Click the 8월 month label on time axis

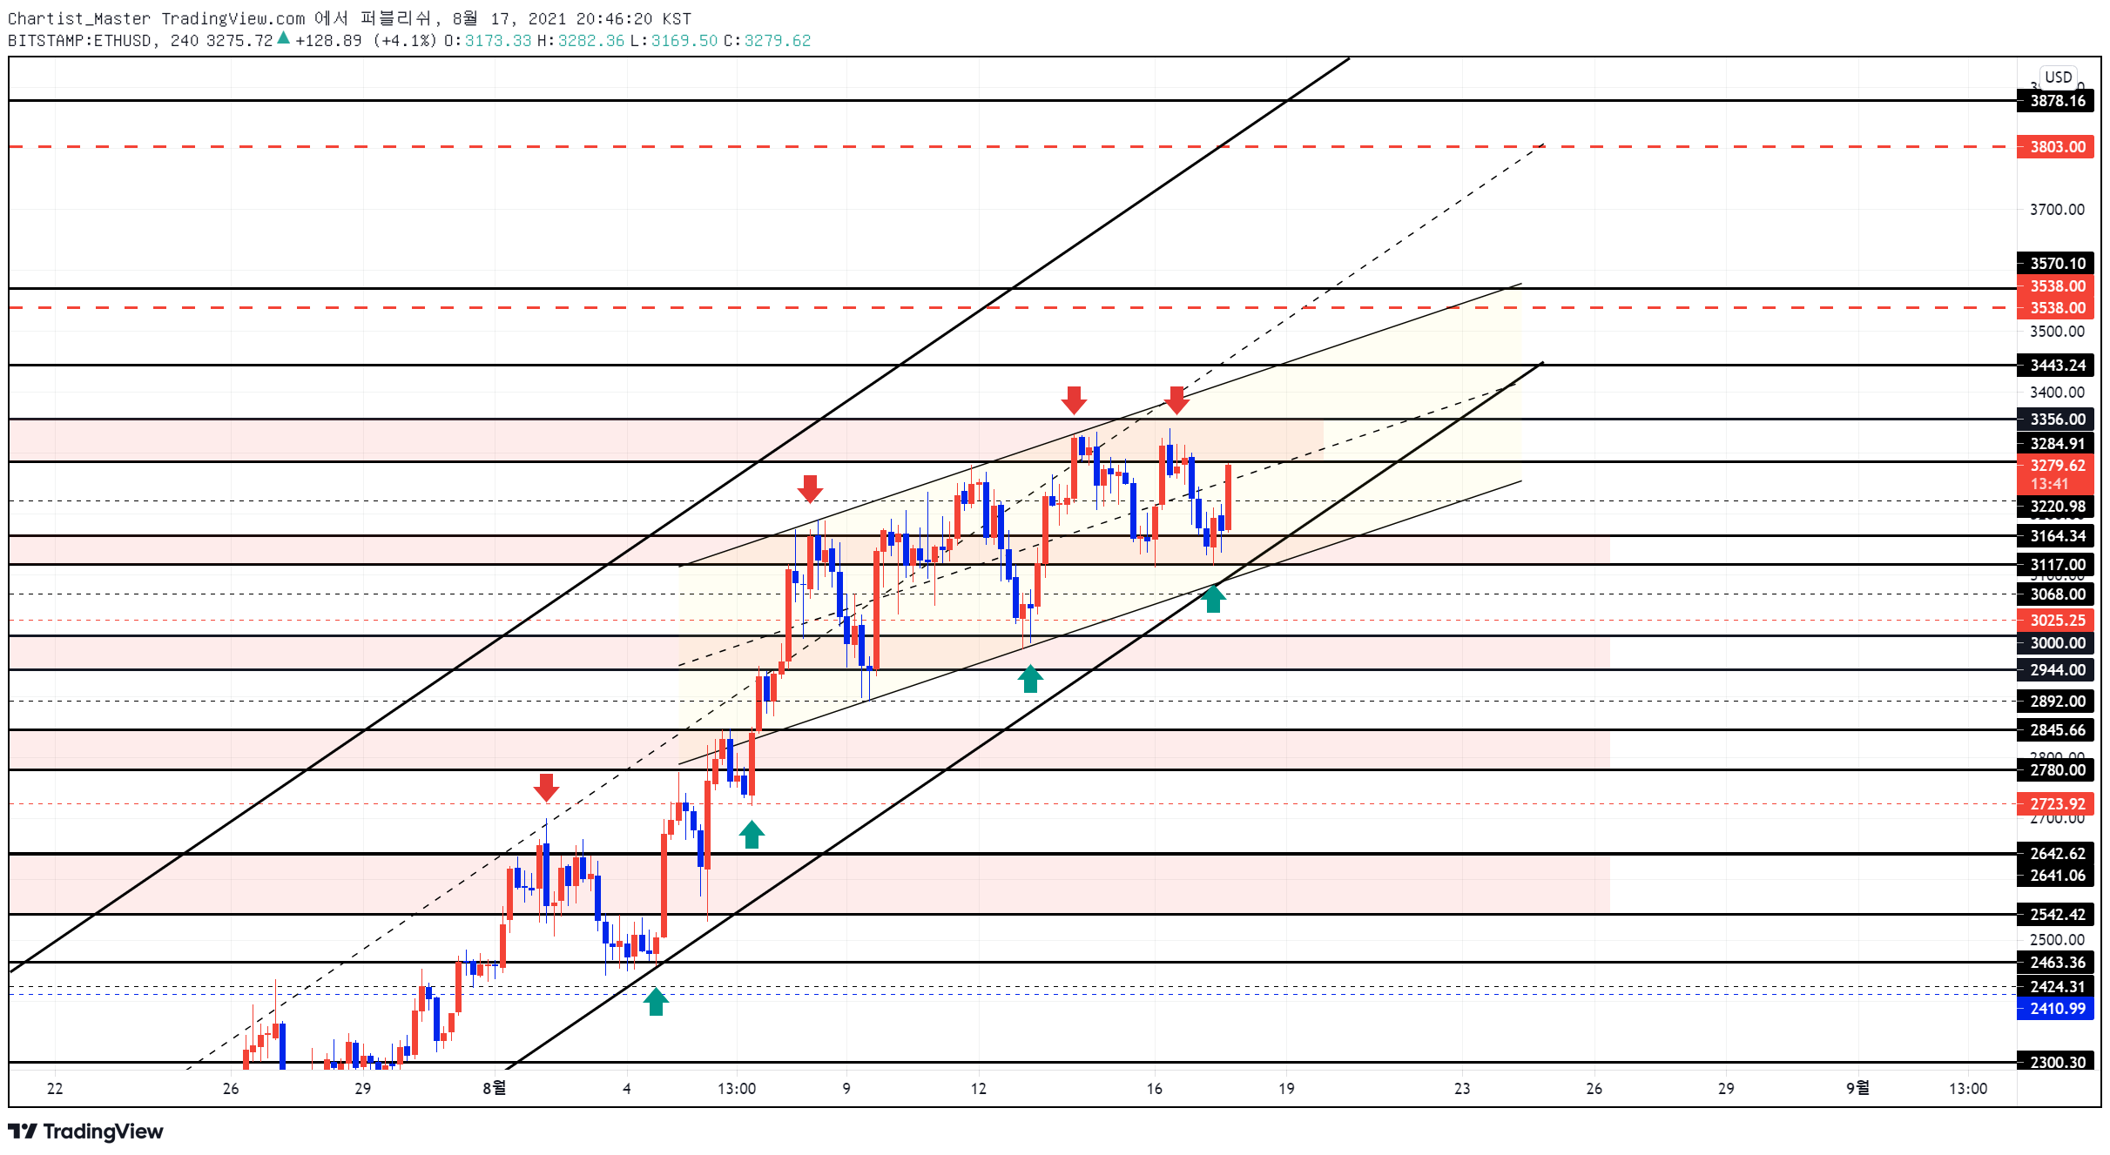[495, 1088]
